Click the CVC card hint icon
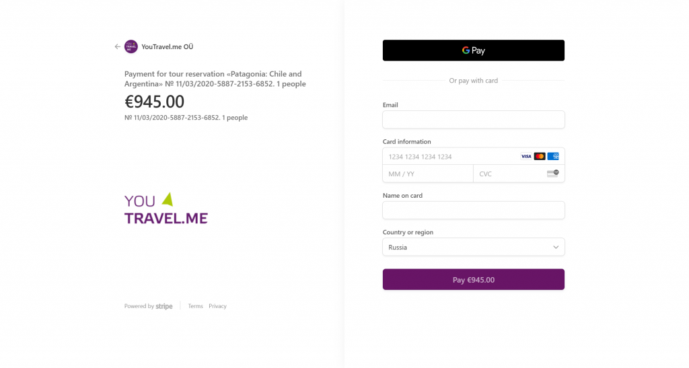Image resolution: width=689 pixels, height=368 pixels. point(553,174)
